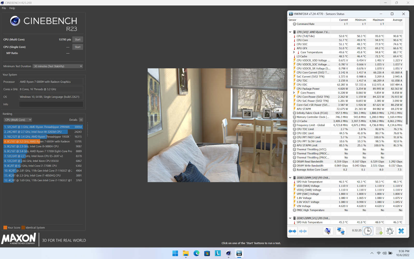Reset HWiNFO elapsed time clock icon
The height and width of the screenshot is (259, 414).
(x=368, y=231)
